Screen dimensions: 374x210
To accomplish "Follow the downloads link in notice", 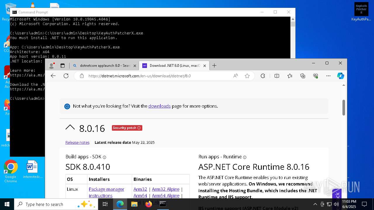I will (x=159, y=106).
